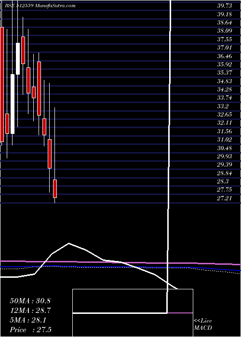Click the 28.3 price axis label

(223, 181)
